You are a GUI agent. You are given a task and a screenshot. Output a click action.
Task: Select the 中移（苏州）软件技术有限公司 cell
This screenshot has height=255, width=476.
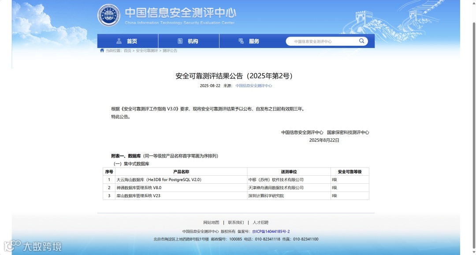(289, 180)
